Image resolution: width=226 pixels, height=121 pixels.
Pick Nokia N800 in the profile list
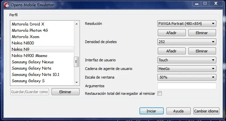[x=42, y=43]
